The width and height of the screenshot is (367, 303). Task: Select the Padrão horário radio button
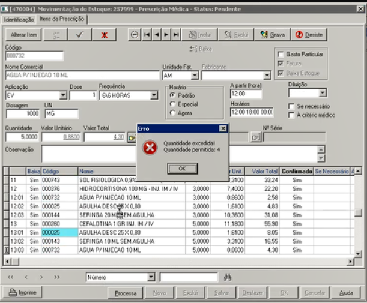coord(172,95)
